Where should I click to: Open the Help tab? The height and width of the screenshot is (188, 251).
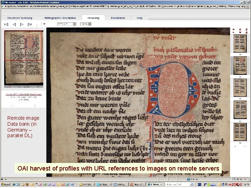139,18
